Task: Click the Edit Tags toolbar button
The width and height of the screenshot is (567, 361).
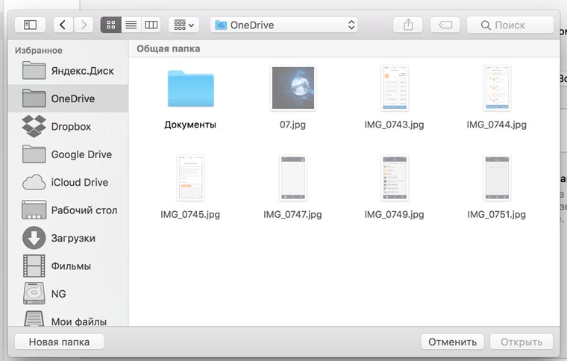Action: pos(445,25)
